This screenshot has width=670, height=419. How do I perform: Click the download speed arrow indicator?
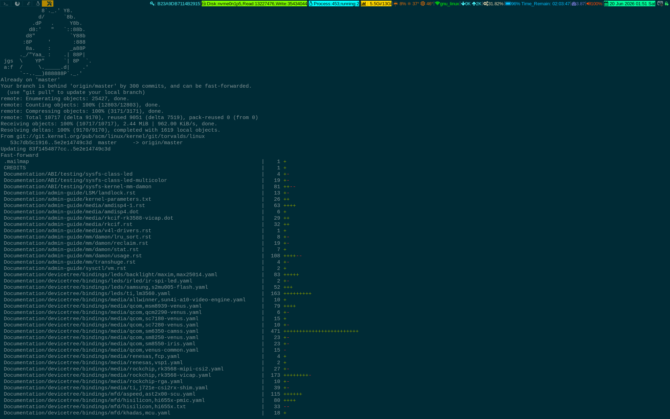[x=463, y=3]
